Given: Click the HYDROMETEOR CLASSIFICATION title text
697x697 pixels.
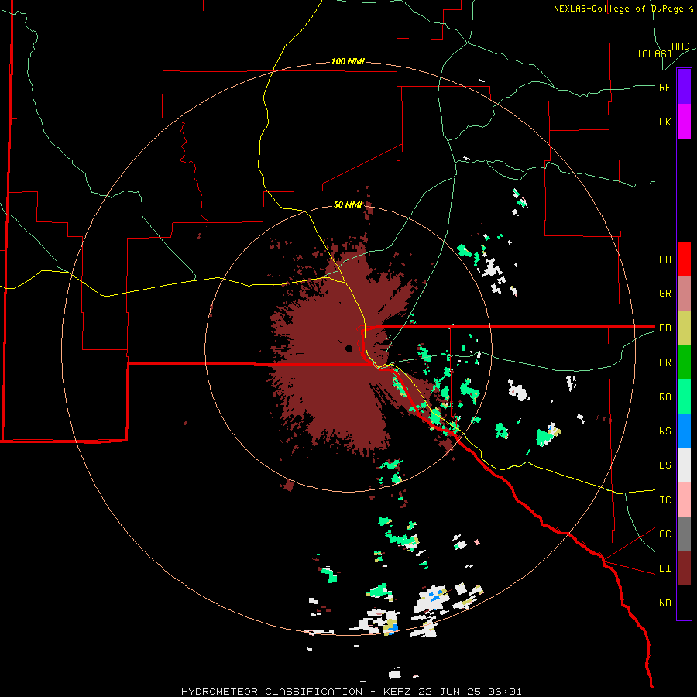Looking at the screenshot, I should (x=272, y=692).
